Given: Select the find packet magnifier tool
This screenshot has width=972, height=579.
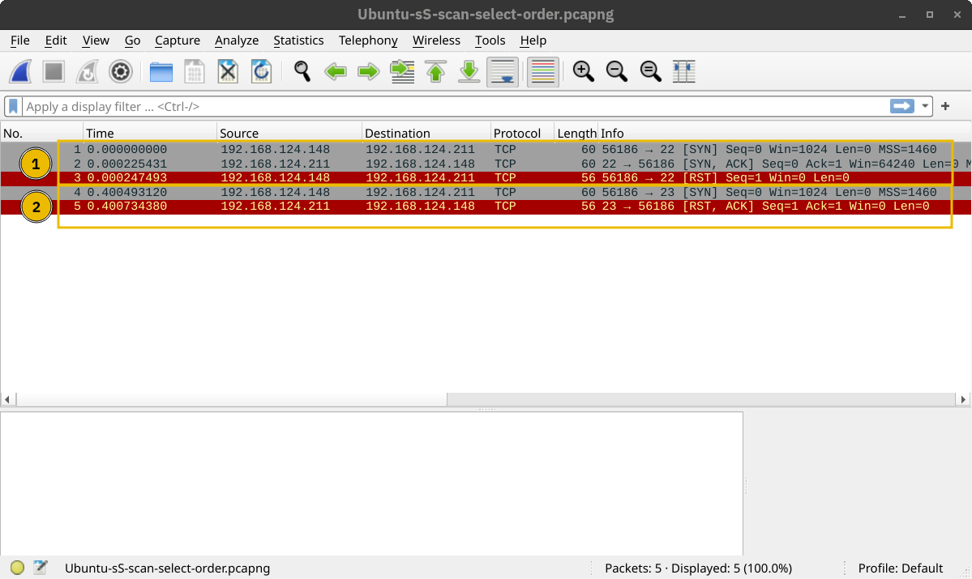Looking at the screenshot, I should pyautogui.click(x=302, y=71).
